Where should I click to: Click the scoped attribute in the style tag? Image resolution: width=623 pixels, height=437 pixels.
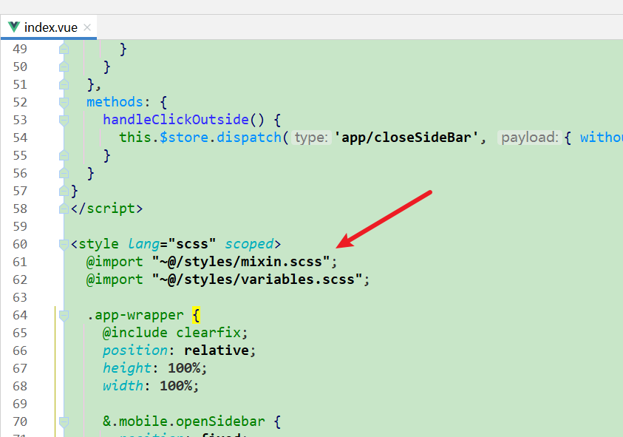(249, 243)
